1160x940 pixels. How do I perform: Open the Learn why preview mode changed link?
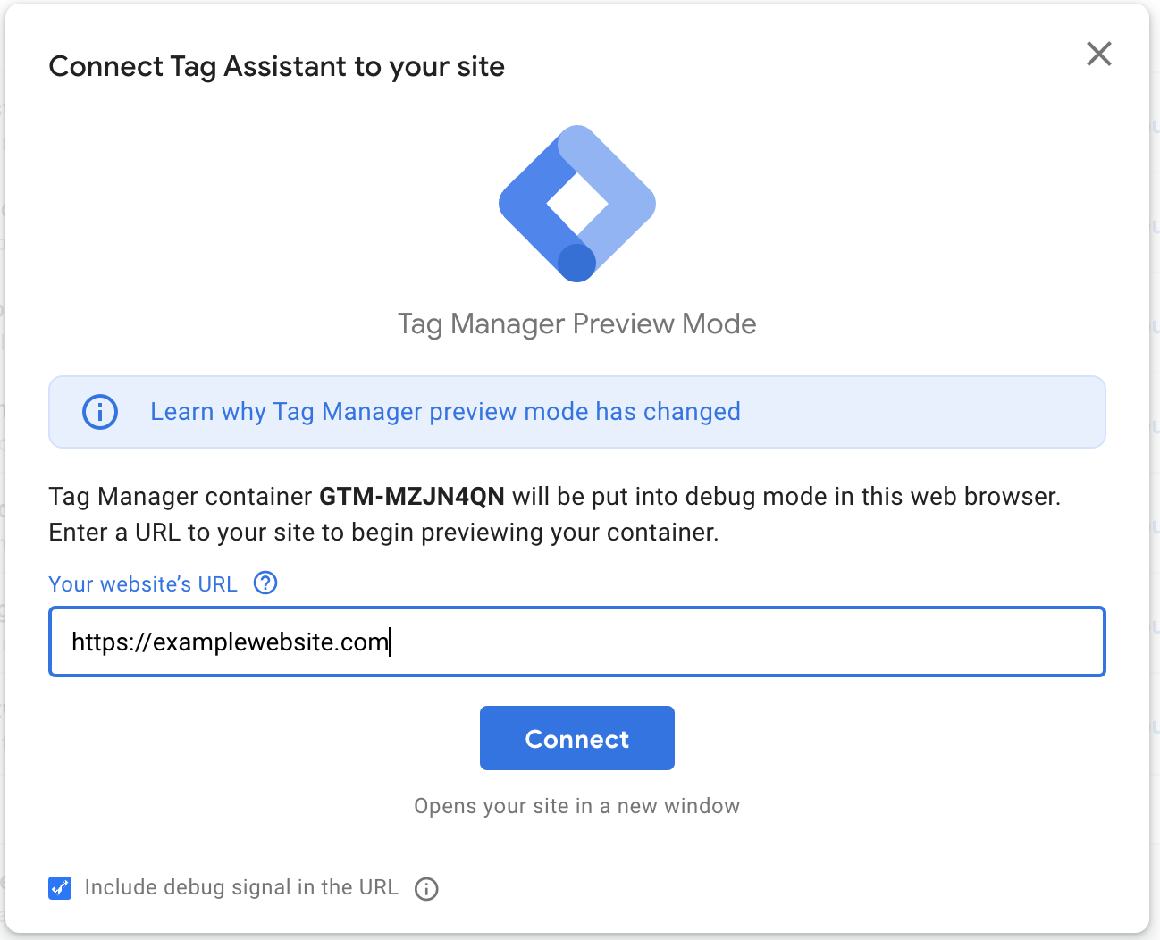pyautogui.click(x=445, y=412)
